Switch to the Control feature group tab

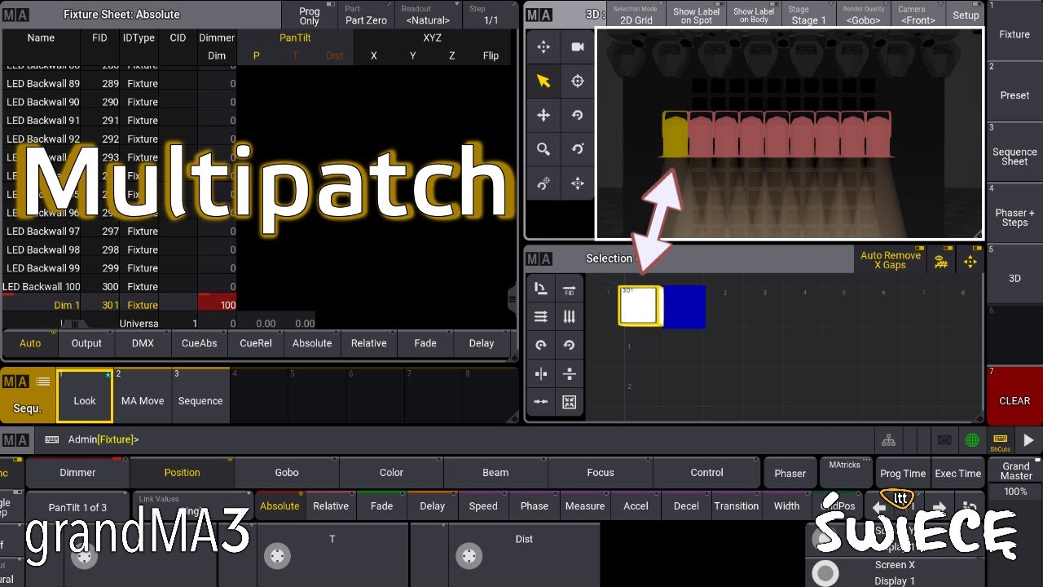[706, 472]
